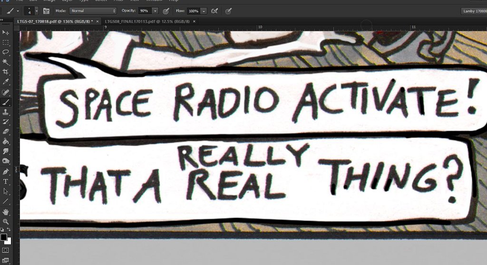Select the Clone Stamp tool
Screen dimensions: 487x265
[6, 112]
